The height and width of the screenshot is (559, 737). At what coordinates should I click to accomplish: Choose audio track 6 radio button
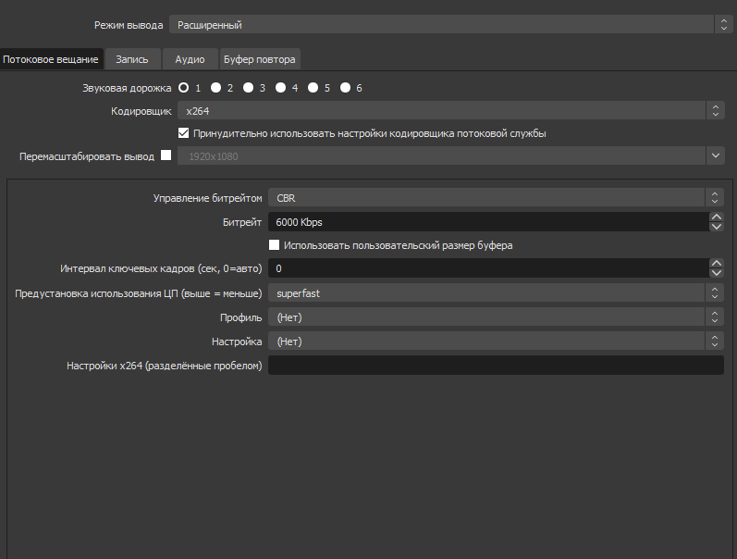coord(345,88)
